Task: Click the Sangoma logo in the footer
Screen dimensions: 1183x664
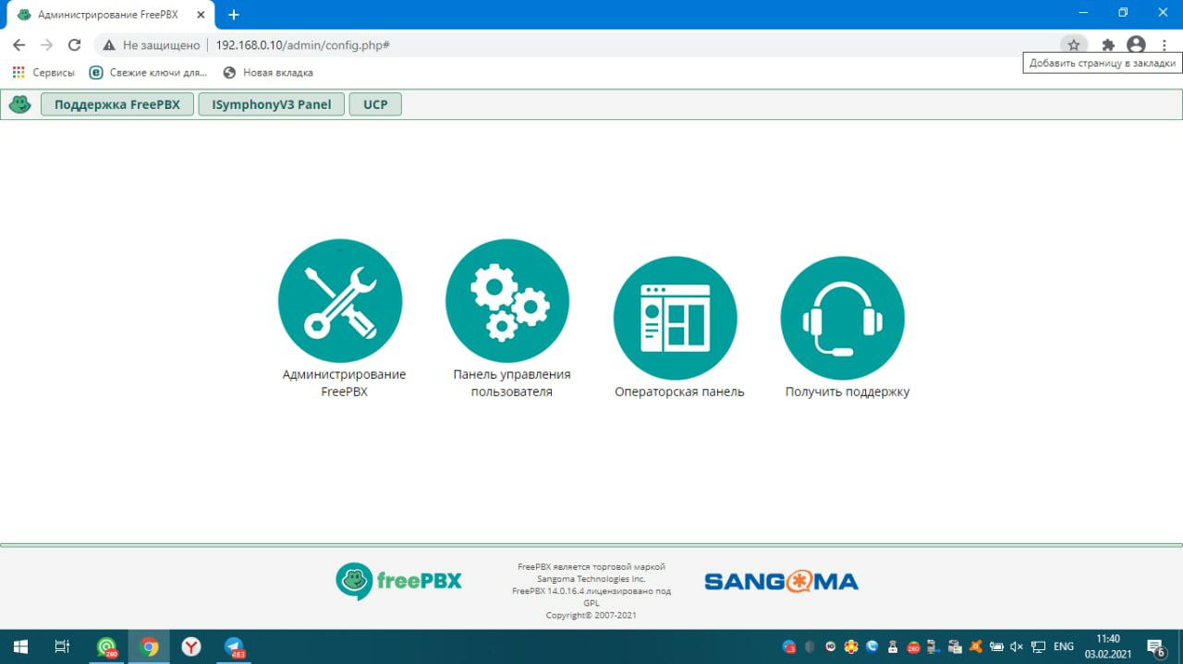Action: 781,582
